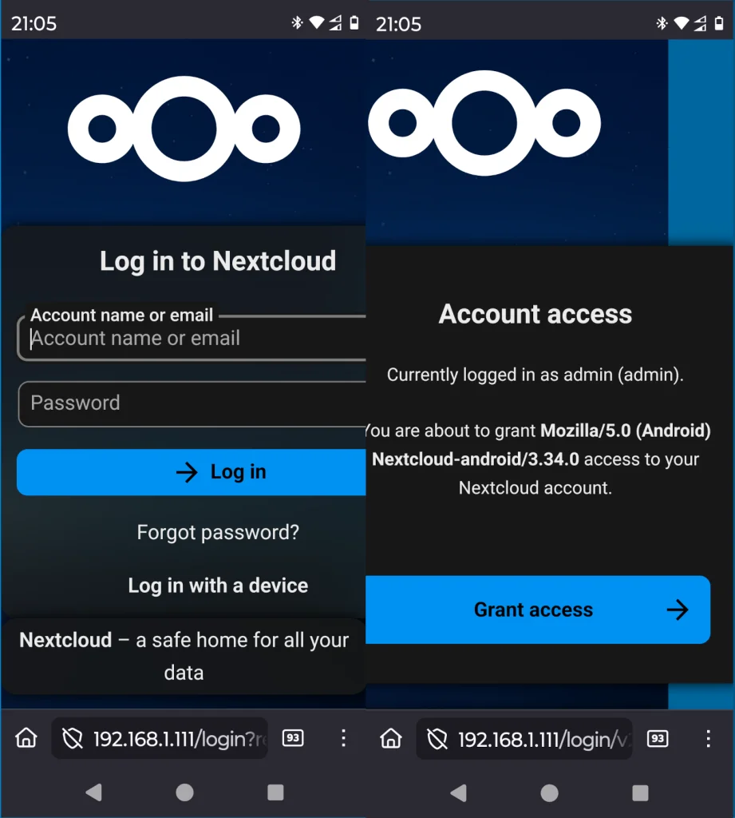Open the Forgot password link
This screenshot has height=818, width=735.
[218, 532]
